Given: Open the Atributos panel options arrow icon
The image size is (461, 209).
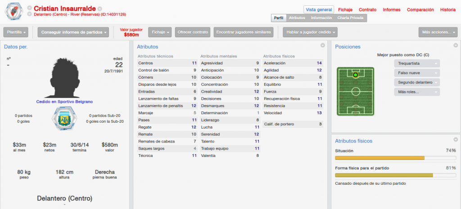Looking at the screenshot, I should pyautogui.click(x=323, y=45).
